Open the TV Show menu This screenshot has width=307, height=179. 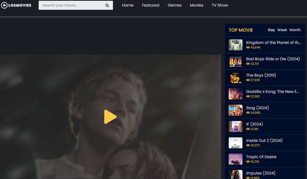pyautogui.click(x=220, y=5)
